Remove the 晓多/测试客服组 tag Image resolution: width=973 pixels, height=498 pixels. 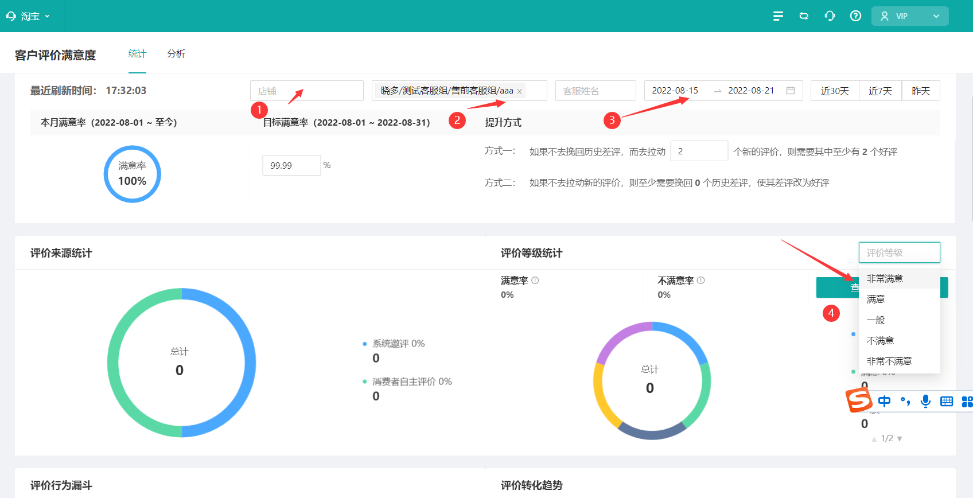pyautogui.click(x=519, y=91)
